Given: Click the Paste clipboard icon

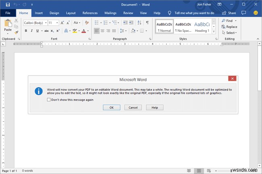Looking at the screenshot, I should click(8, 23).
